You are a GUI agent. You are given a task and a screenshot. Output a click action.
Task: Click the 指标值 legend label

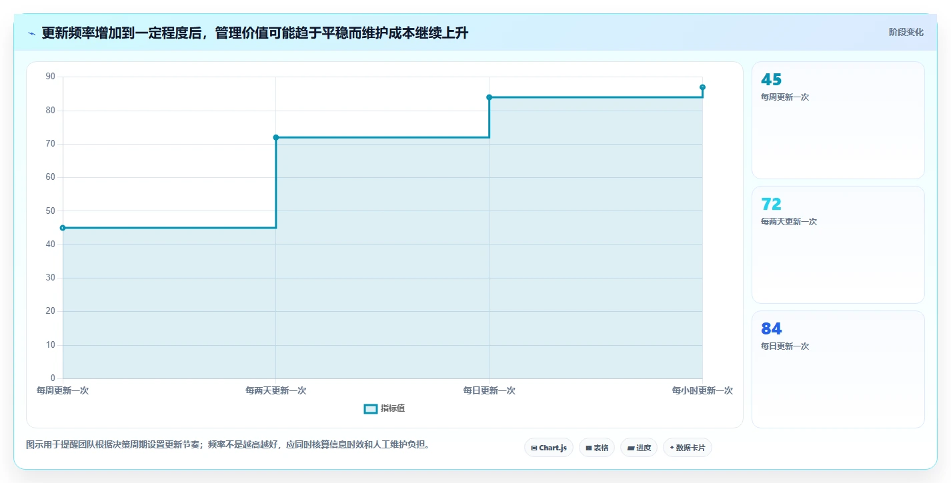point(393,408)
